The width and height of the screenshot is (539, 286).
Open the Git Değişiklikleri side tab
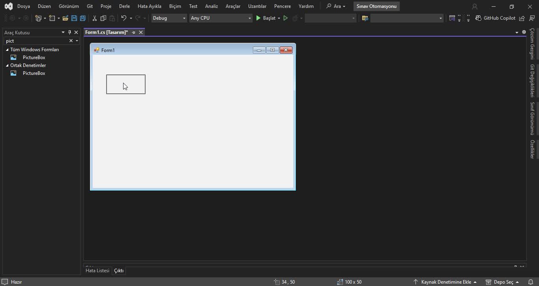pos(532,81)
